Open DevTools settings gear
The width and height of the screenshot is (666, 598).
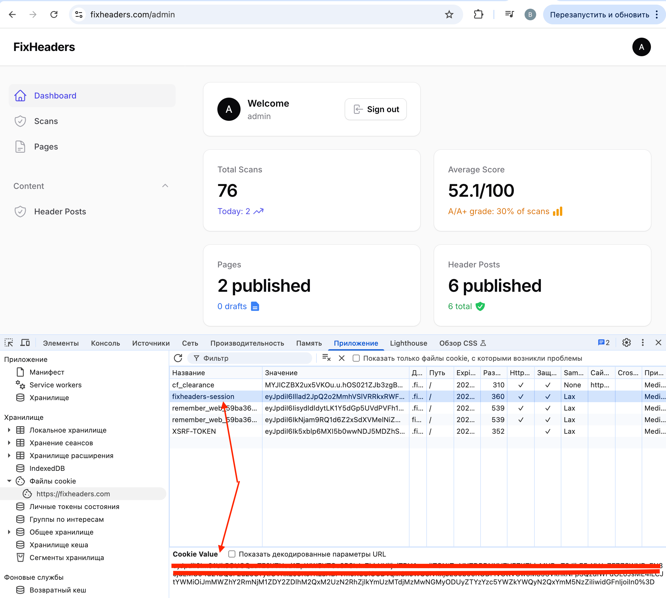pyautogui.click(x=626, y=343)
